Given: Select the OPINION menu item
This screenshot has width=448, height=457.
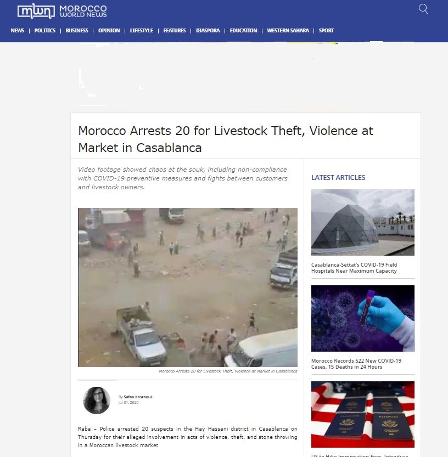Looking at the screenshot, I should 109,31.
